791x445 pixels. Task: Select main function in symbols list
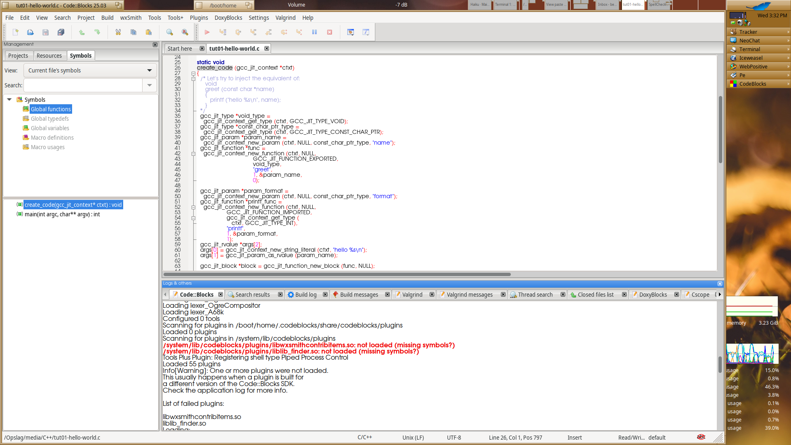(x=62, y=214)
